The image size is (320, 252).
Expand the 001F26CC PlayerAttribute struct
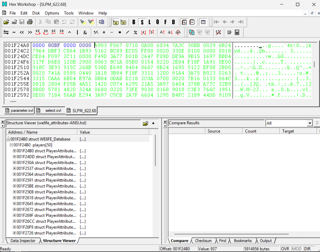pos(15,221)
